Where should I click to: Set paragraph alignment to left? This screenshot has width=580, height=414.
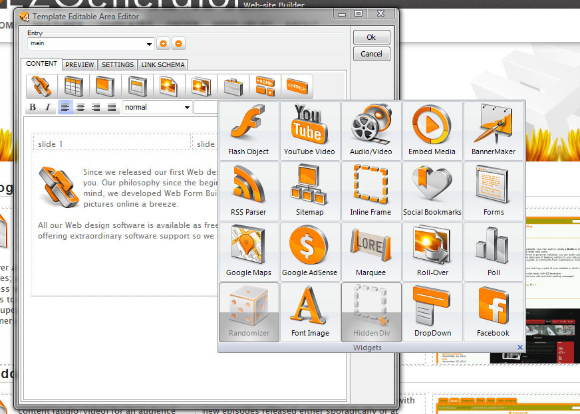[x=65, y=107]
